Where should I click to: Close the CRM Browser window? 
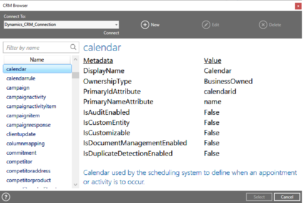[298, 6]
